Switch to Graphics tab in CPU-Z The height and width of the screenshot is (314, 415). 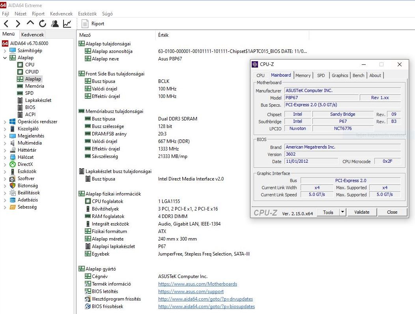pyautogui.click(x=340, y=75)
